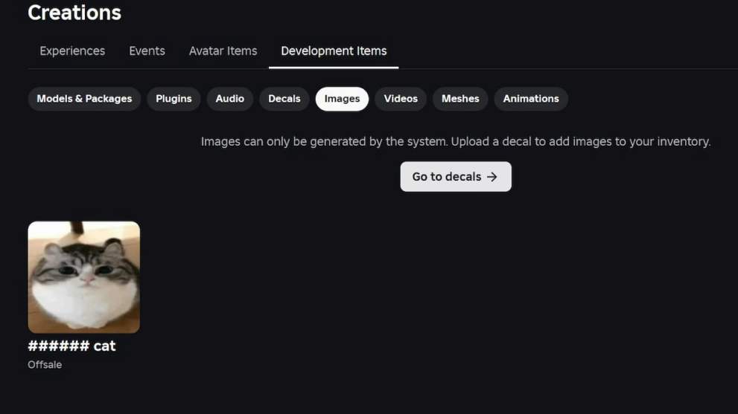The height and width of the screenshot is (414, 738).
Task: Click the "###### cat" item title
Action: point(71,346)
